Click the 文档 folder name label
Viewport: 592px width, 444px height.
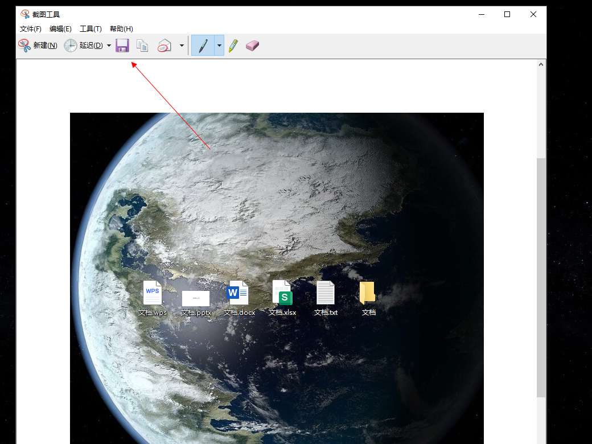click(369, 313)
